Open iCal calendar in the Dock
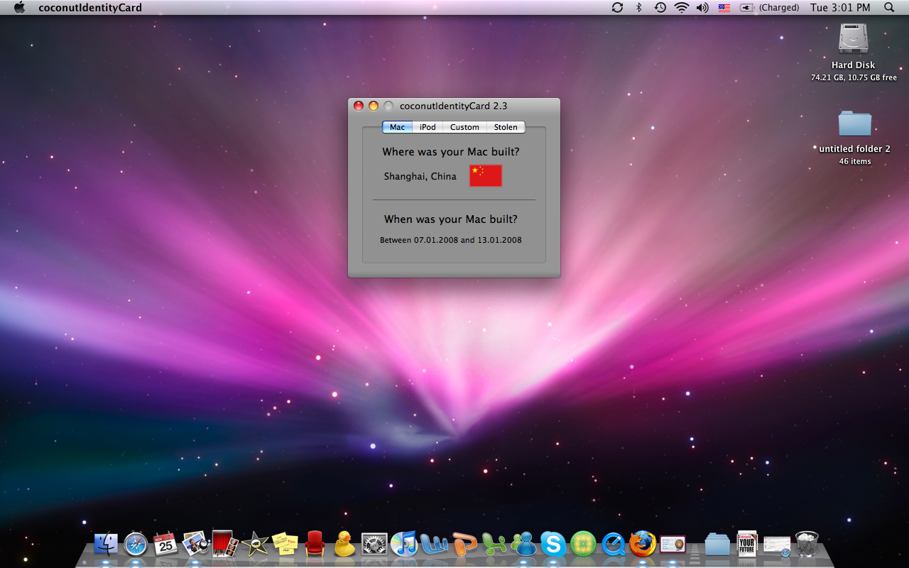The width and height of the screenshot is (909, 568). (x=165, y=544)
